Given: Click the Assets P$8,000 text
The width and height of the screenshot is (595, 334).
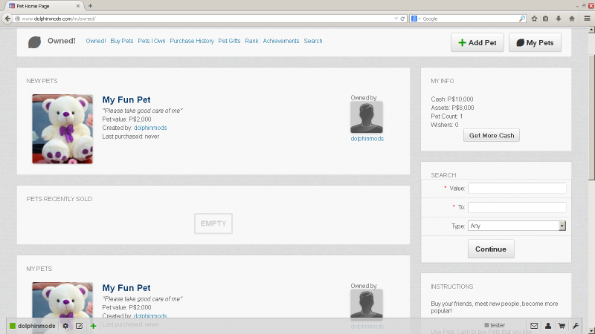Looking at the screenshot, I should click(x=452, y=108).
